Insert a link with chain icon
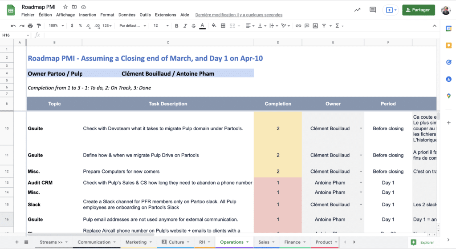The width and height of the screenshot is (456, 249). (x=298, y=26)
